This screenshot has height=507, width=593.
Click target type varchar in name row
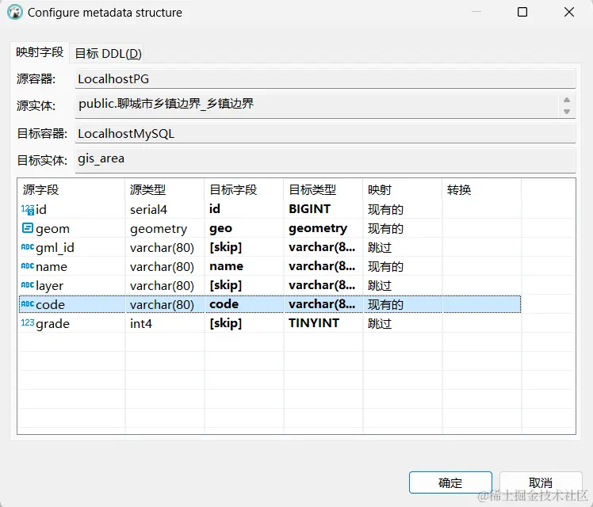(x=323, y=266)
